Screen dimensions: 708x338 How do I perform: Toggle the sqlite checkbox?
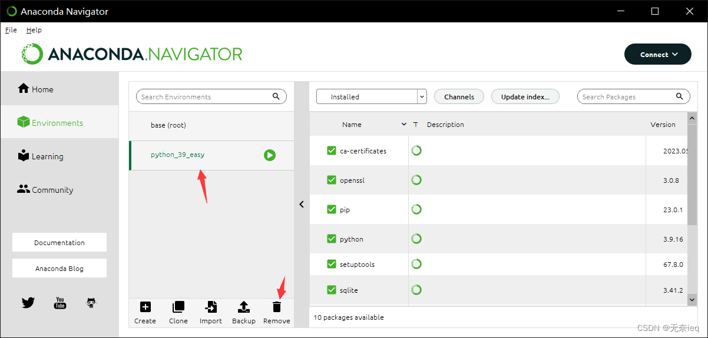click(332, 290)
